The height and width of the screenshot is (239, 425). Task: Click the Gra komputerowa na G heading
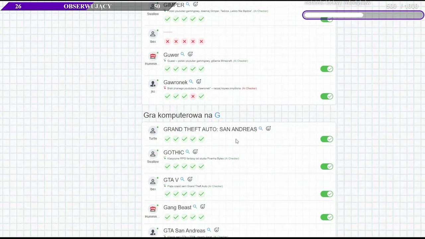tap(182, 115)
